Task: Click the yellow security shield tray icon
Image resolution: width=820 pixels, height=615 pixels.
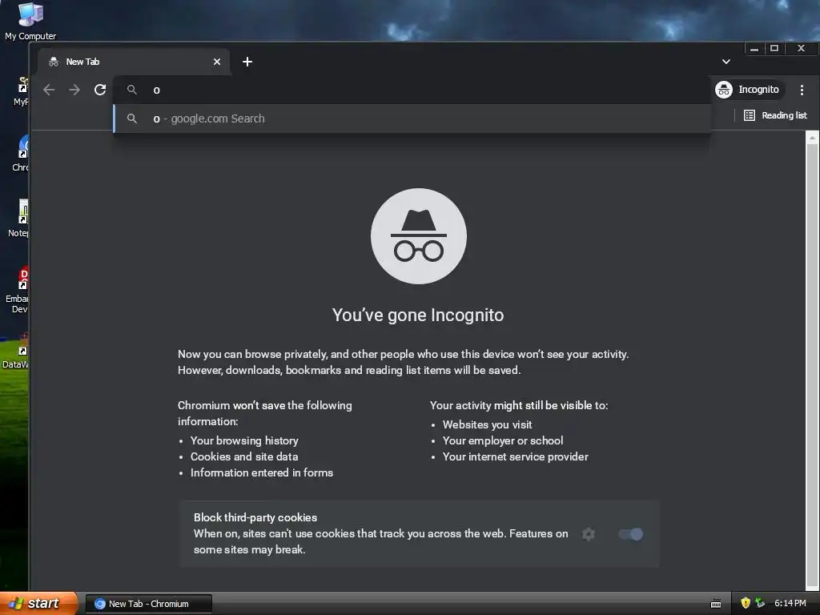Action: tap(746, 603)
